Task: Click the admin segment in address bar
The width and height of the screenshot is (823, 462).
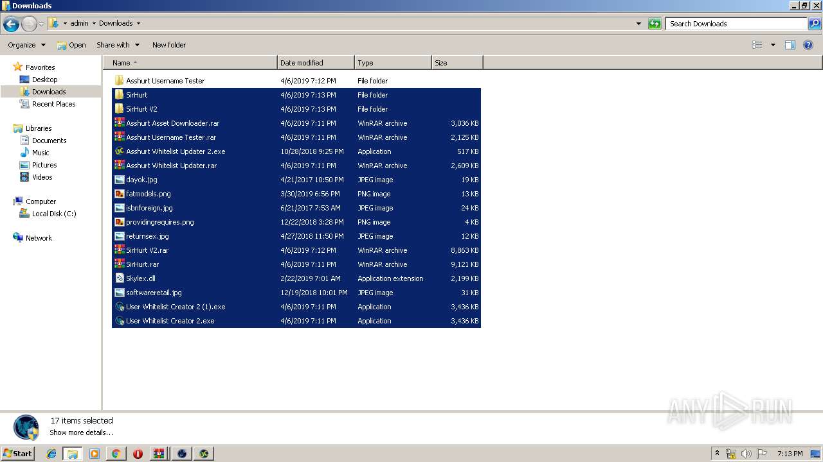Action: point(79,24)
